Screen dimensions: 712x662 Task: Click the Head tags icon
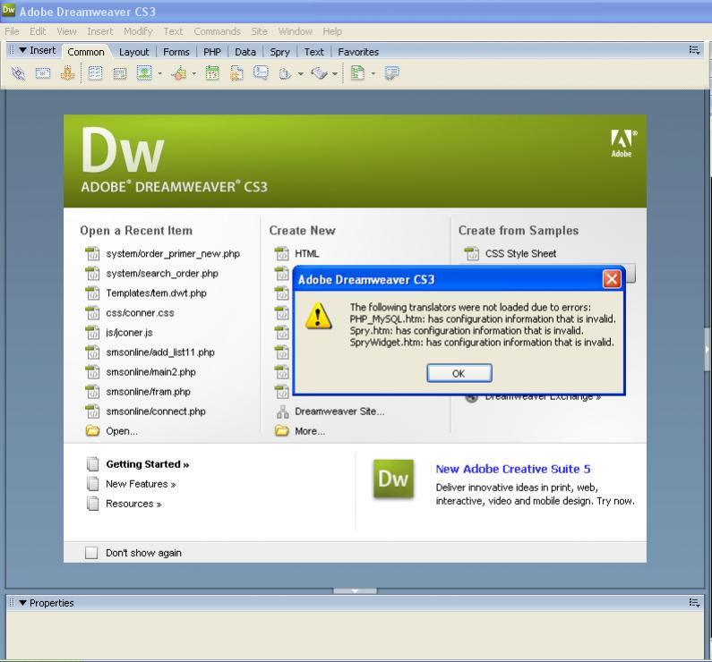[x=285, y=73]
